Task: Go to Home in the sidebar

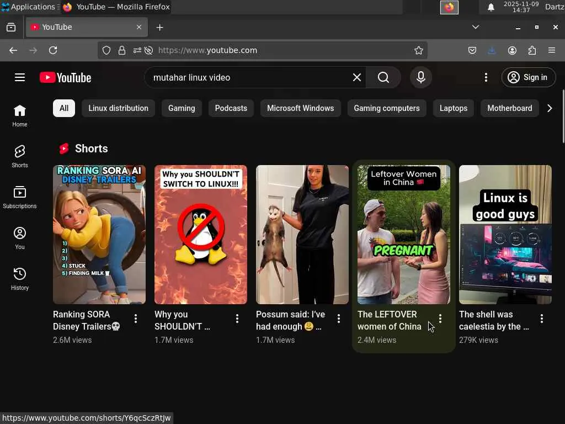Action: click(x=20, y=116)
